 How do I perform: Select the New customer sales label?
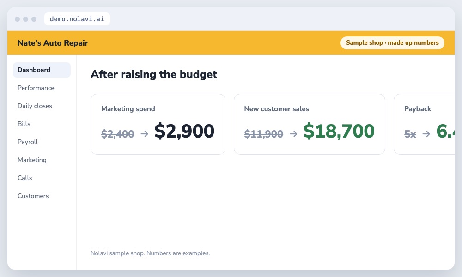(x=276, y=109)
